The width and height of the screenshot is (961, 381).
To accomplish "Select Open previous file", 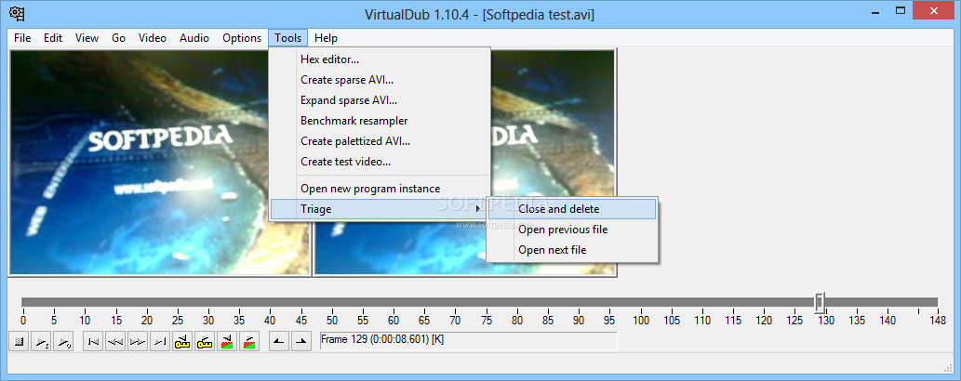I will coord(572,230).
